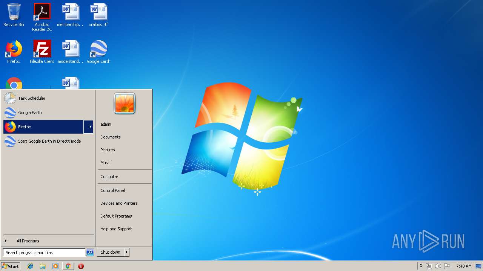Open Documents from Start menu
Screen dimensions: 483x271
point(111,137)
